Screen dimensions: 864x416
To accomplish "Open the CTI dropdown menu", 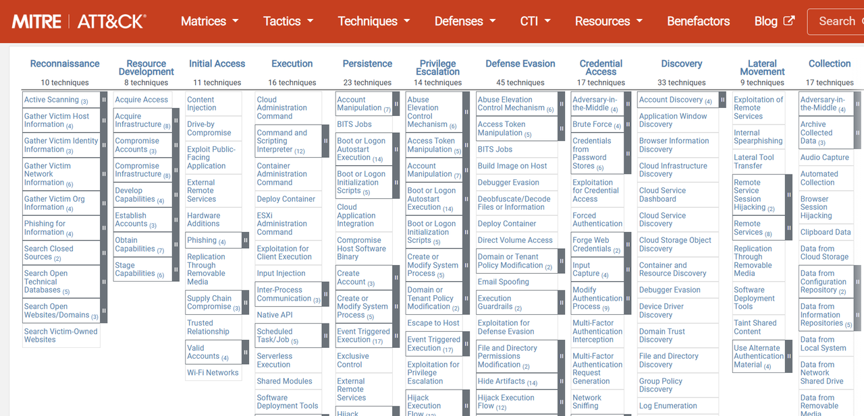I will coord(535,21).
